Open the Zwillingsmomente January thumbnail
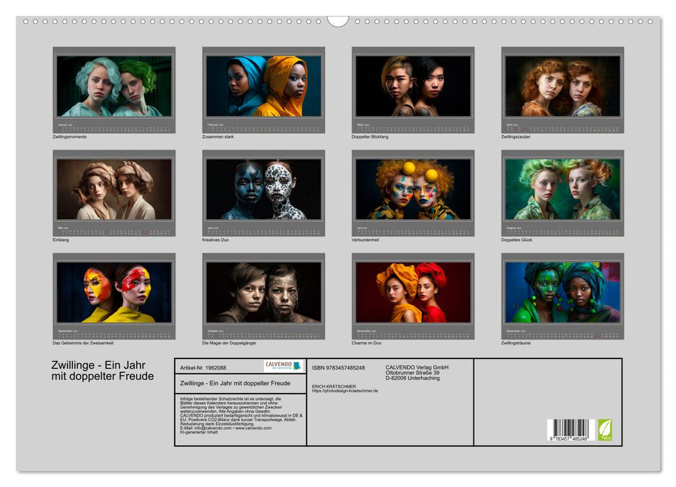The image size is (676, 487). click(x=114, y=87)
